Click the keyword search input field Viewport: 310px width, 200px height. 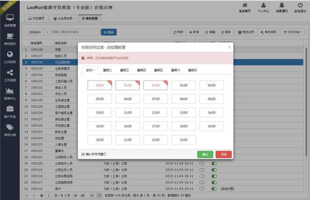76,32
